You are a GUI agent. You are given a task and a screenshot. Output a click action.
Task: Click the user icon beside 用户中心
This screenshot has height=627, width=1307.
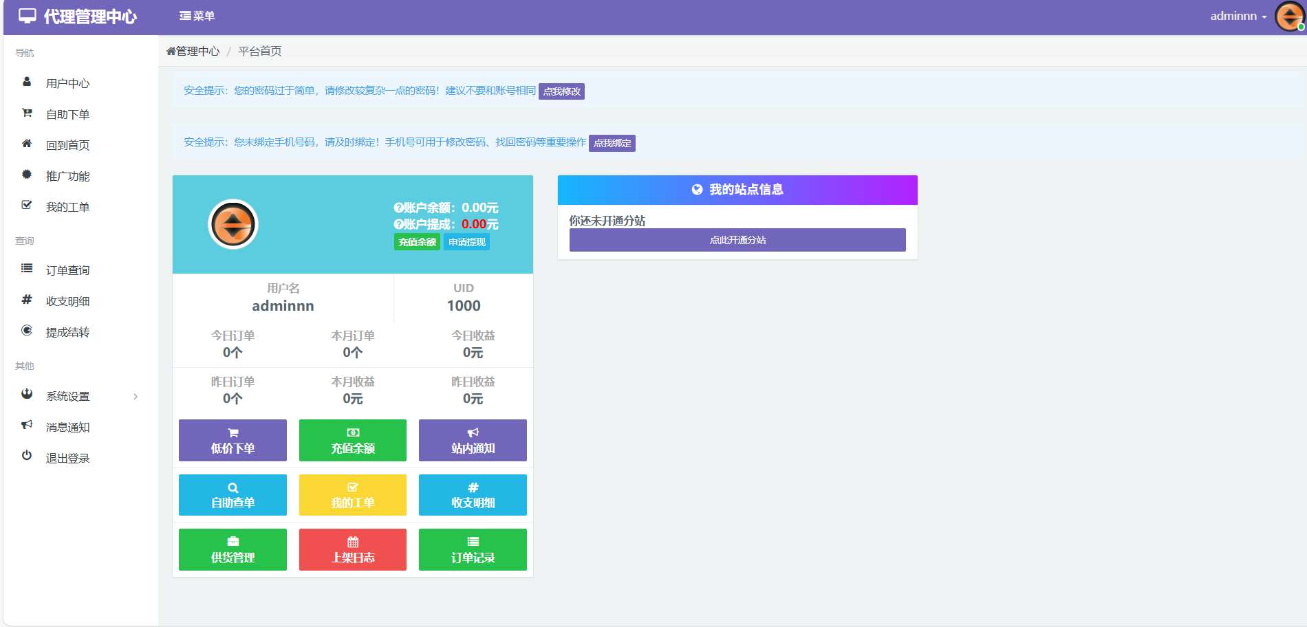point(27,82)
